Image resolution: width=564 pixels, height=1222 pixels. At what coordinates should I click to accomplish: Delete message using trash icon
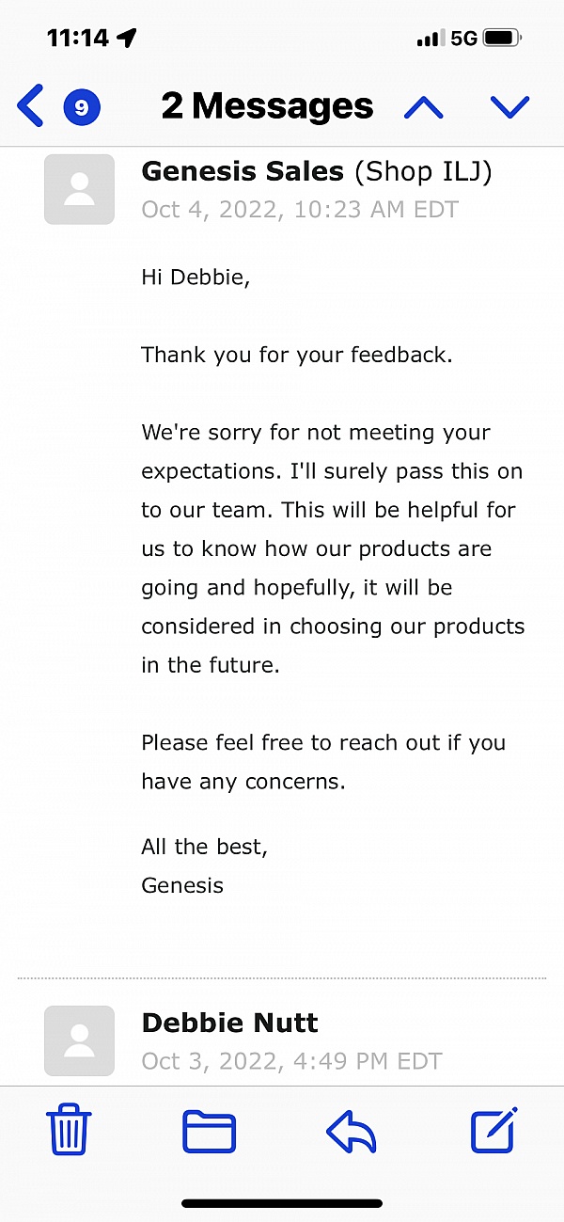pyautogui.click(x=69, y=1131)
